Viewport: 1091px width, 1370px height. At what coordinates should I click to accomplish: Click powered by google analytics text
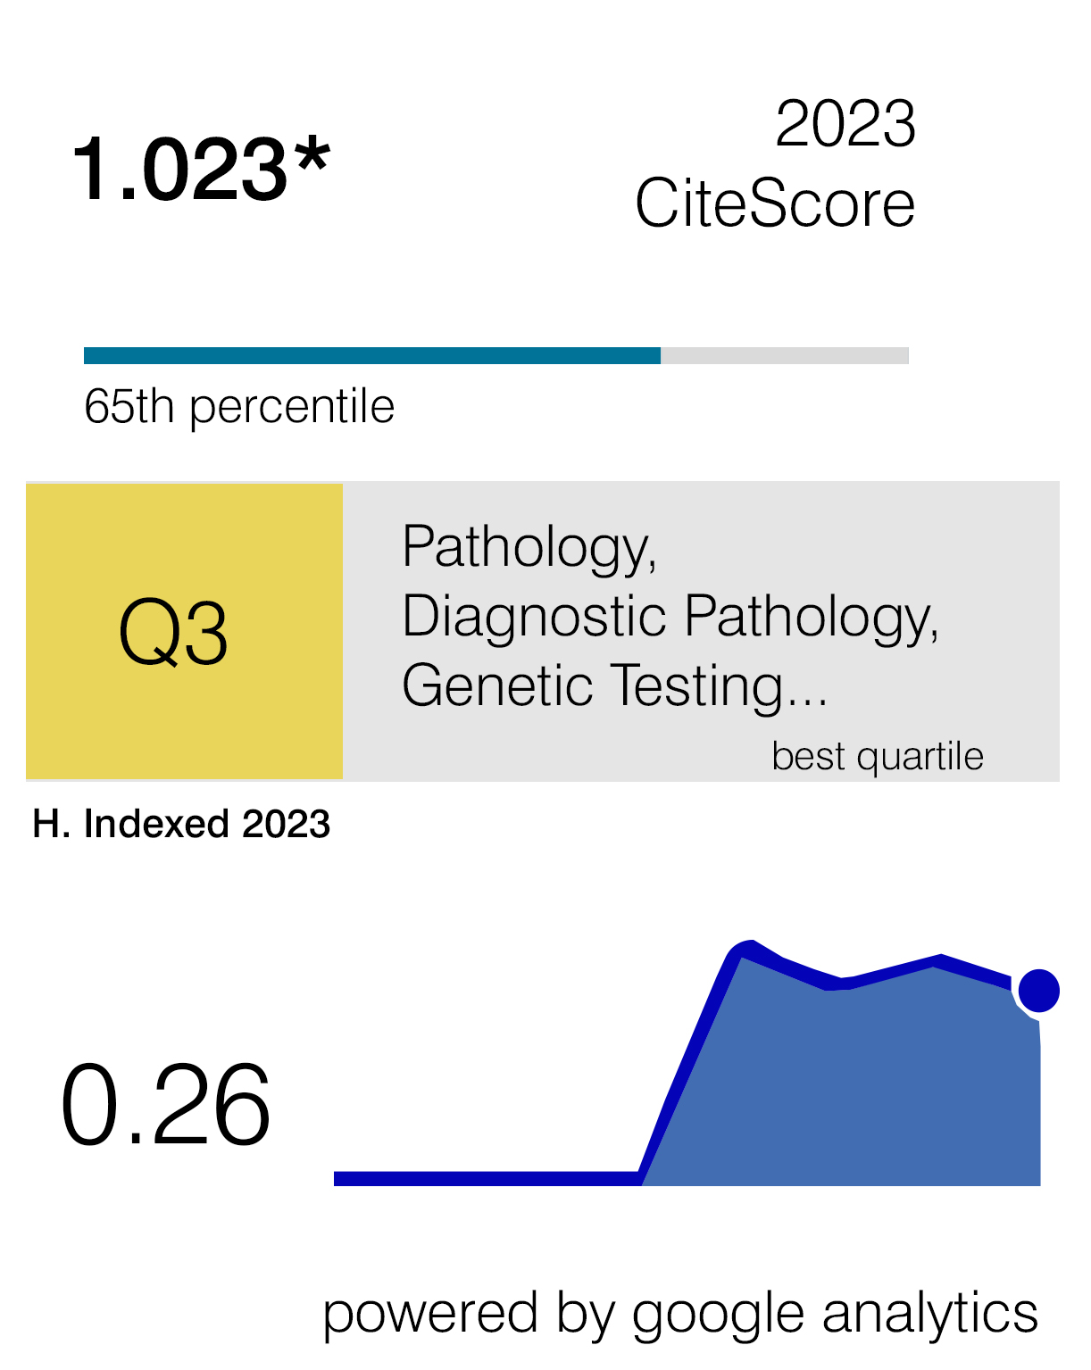680,1312
